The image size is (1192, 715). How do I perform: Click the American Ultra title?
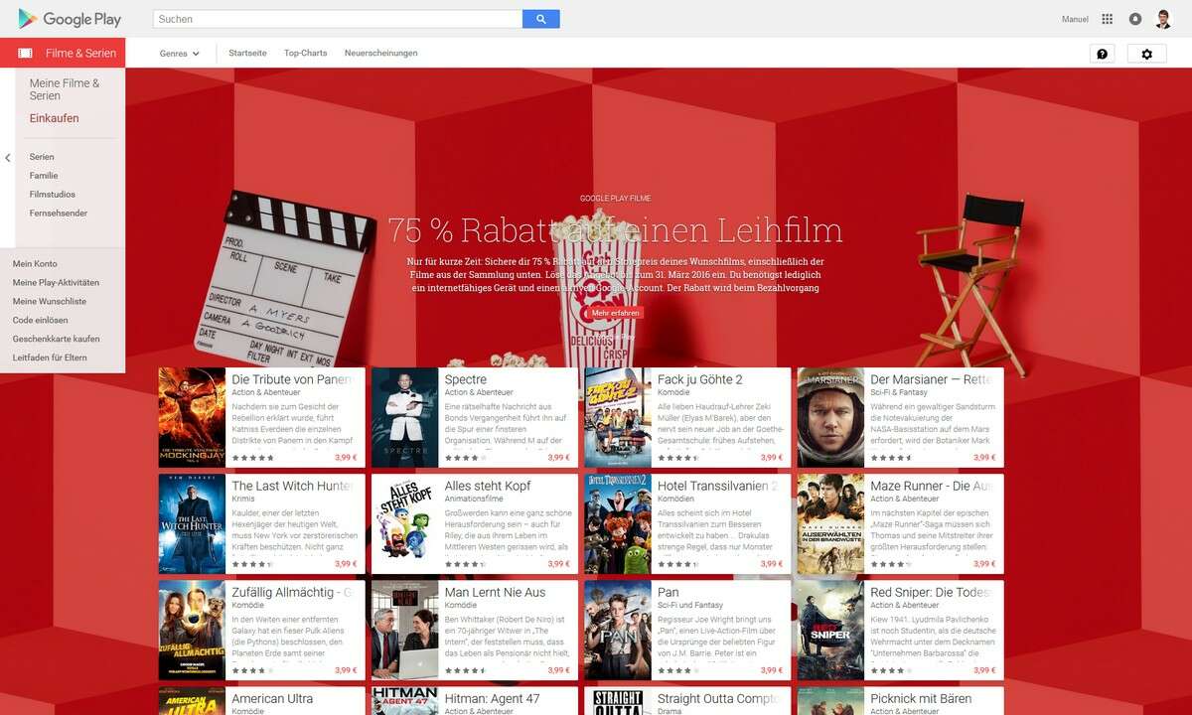point(272,698)
